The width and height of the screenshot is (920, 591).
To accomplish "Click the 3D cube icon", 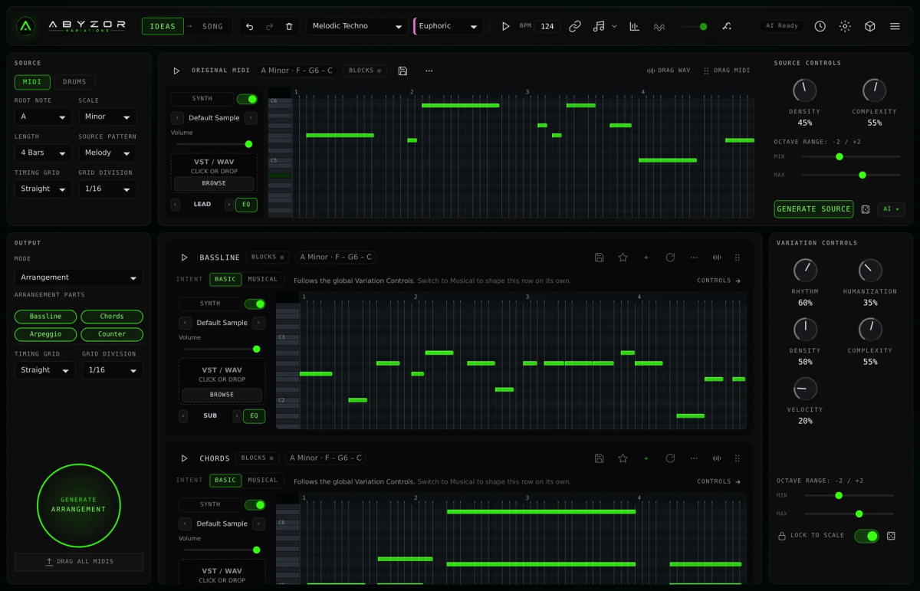I will click(870, 26).
